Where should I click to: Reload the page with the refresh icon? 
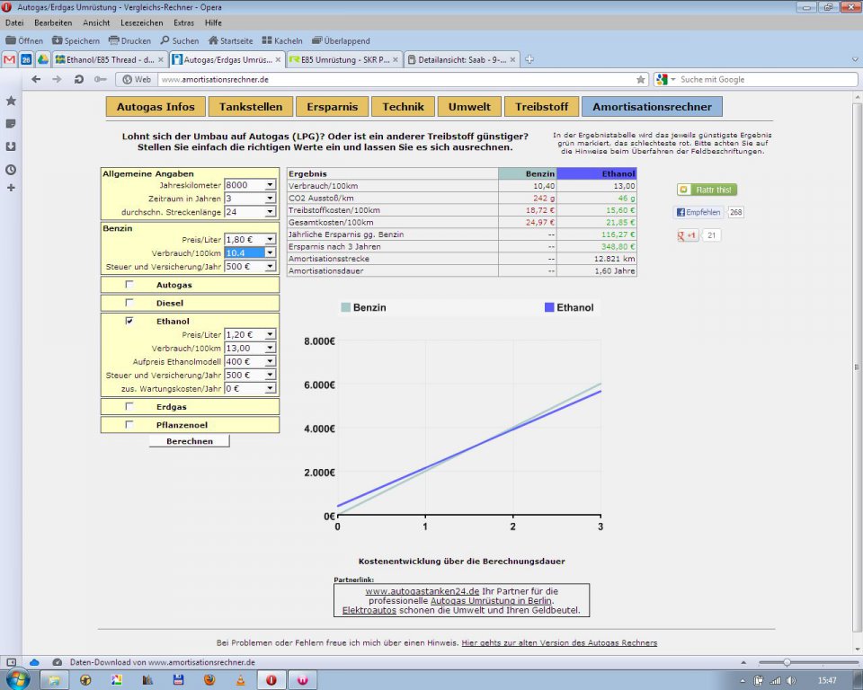click(79, 79)
